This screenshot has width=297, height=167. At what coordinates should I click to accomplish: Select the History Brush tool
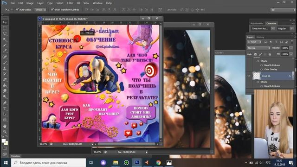click(5, 74)
